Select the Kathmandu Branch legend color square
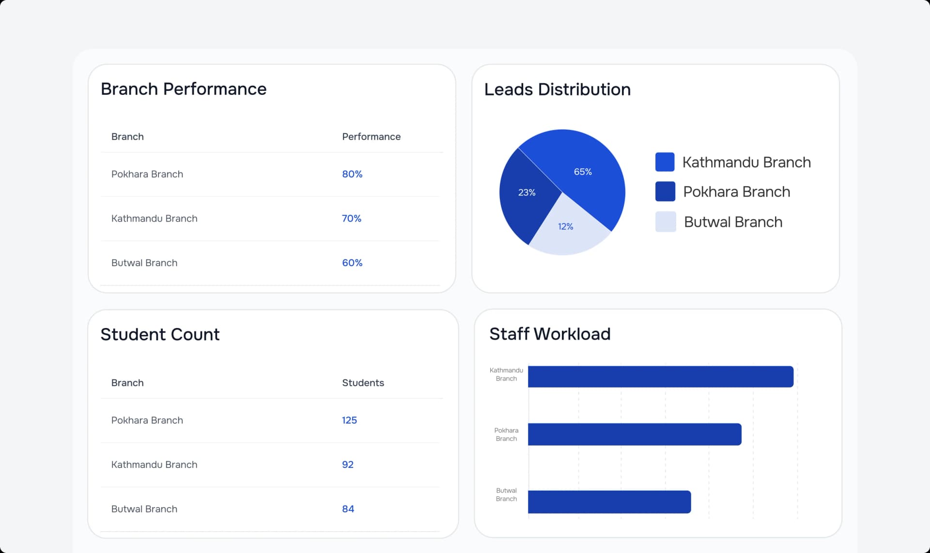 665,162
